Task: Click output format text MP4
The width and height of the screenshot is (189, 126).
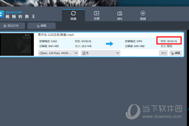Action: pos(139,41)
